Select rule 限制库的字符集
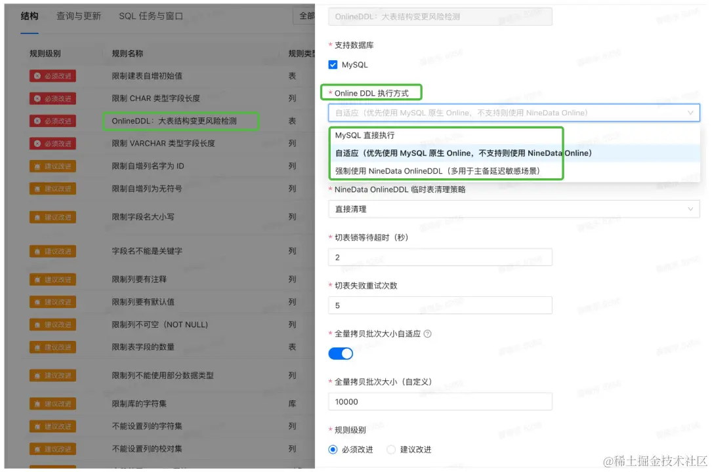The height and width of the screenshot is (472, 712). (139, 404)
